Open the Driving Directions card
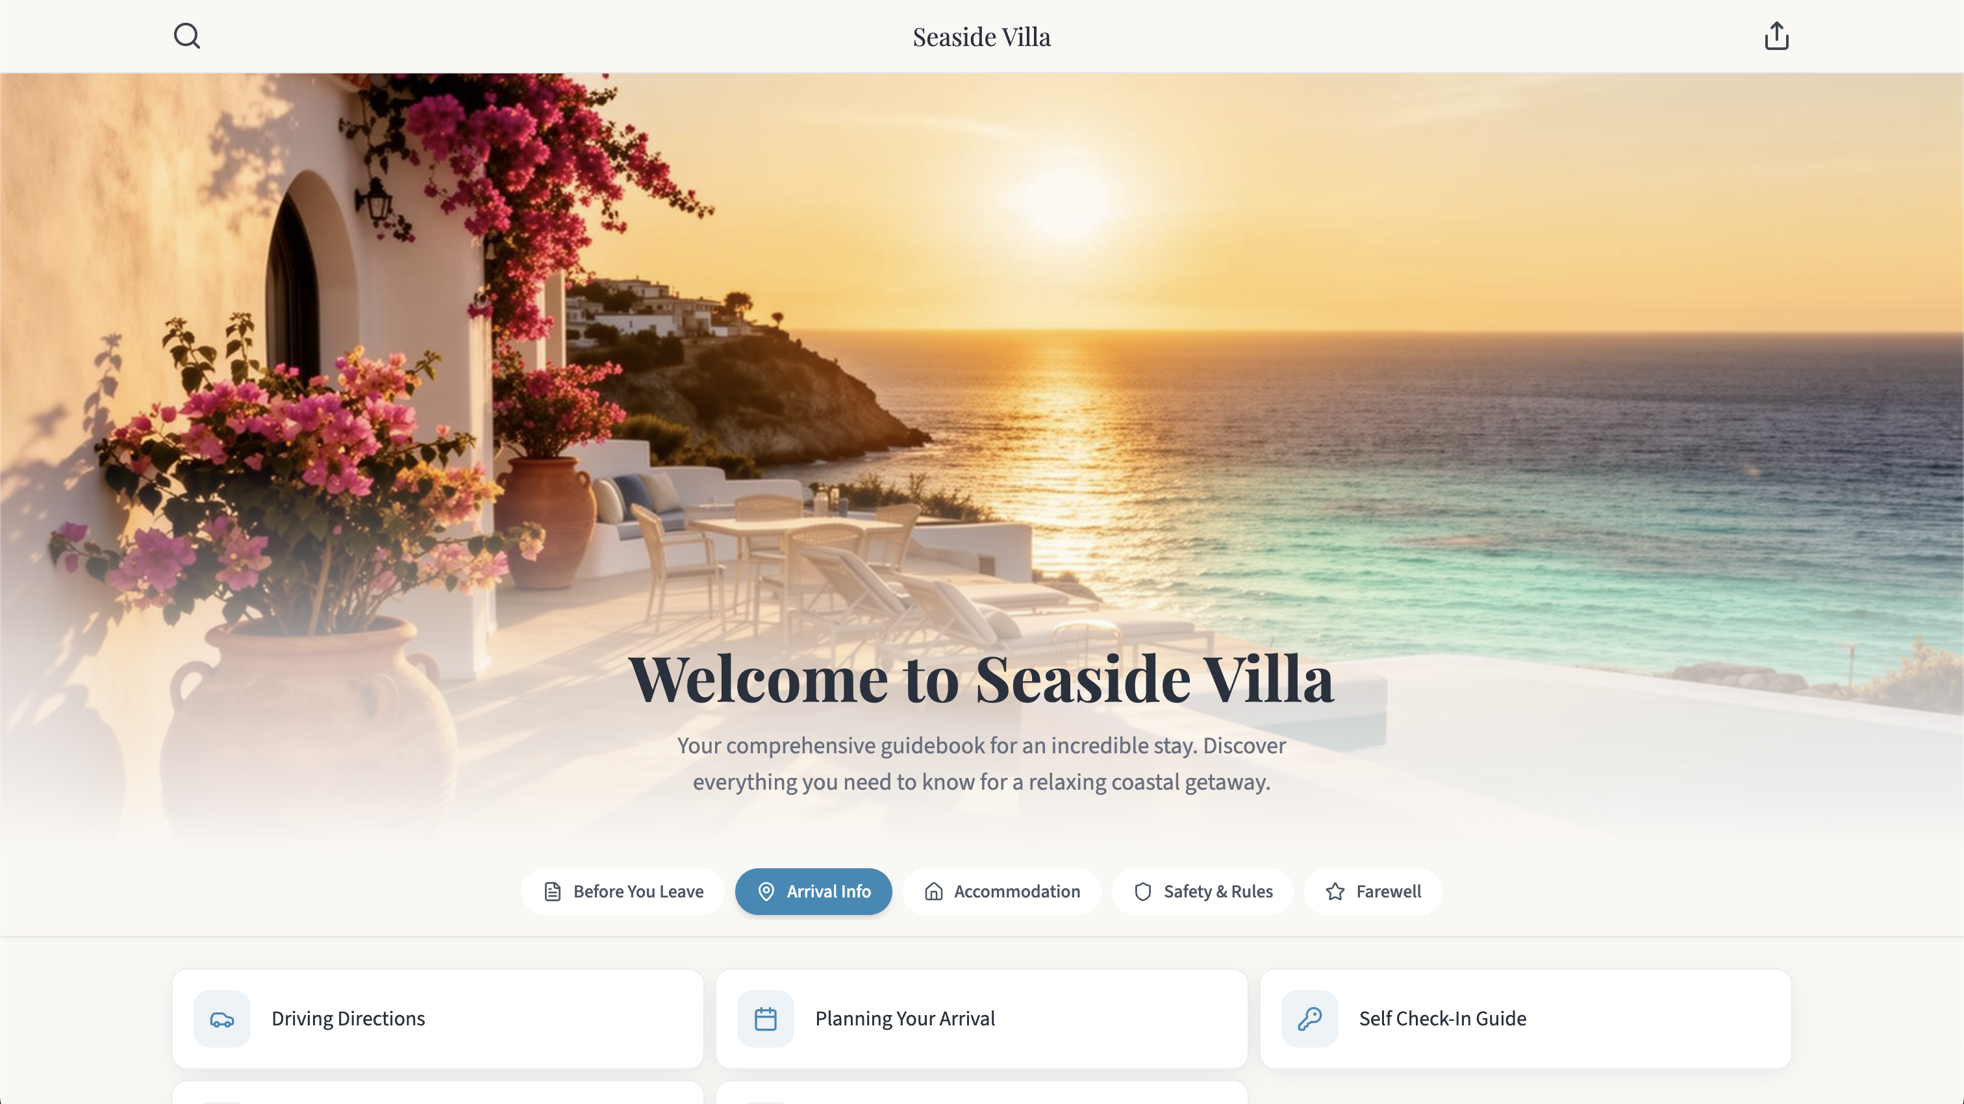Image resolution: width=1964 pixels, height=1104 pixels. 438,1019
